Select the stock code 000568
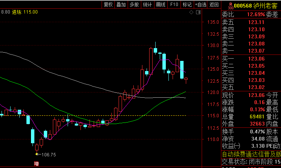The height and width of the screenshot is (168, 281). (243, 6)
